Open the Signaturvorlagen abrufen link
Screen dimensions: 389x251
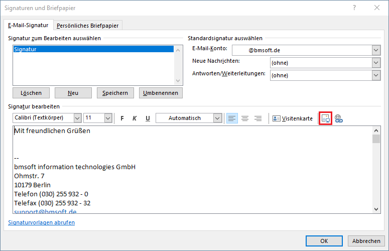[x=42, y=222]
